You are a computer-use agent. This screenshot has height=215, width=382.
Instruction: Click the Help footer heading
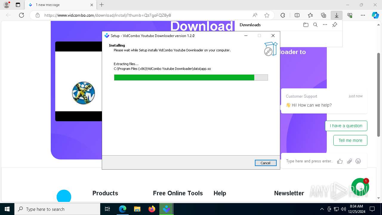pos(220,193)
